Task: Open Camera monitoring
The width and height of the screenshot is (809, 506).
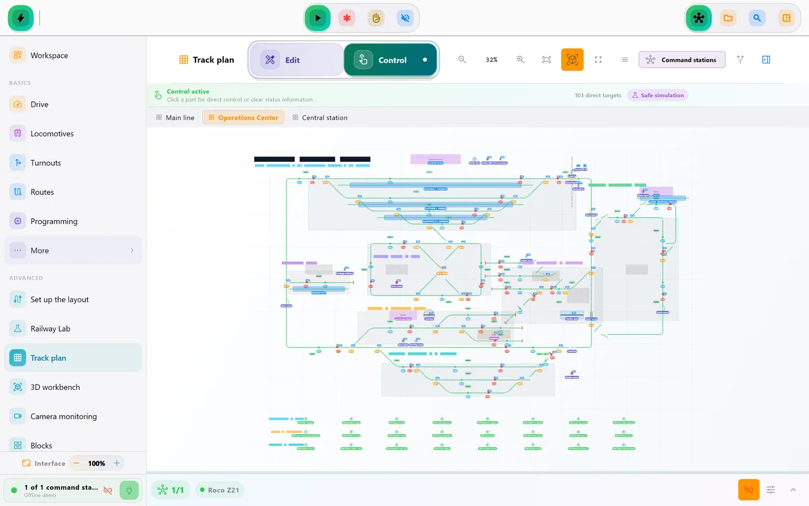Action: (73, 416)
